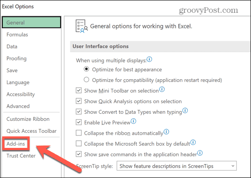This screenshot has height=178, width=251.
Task: Click the 'When using multiple displays' label
Action: click(111, 61)
